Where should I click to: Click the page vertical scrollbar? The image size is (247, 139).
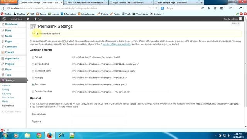pyautogui.click(x=245, y=63)
